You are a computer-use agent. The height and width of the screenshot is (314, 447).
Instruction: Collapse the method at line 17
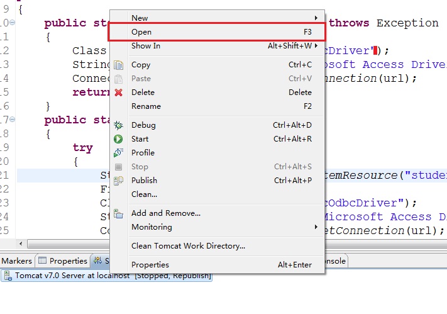12,120
